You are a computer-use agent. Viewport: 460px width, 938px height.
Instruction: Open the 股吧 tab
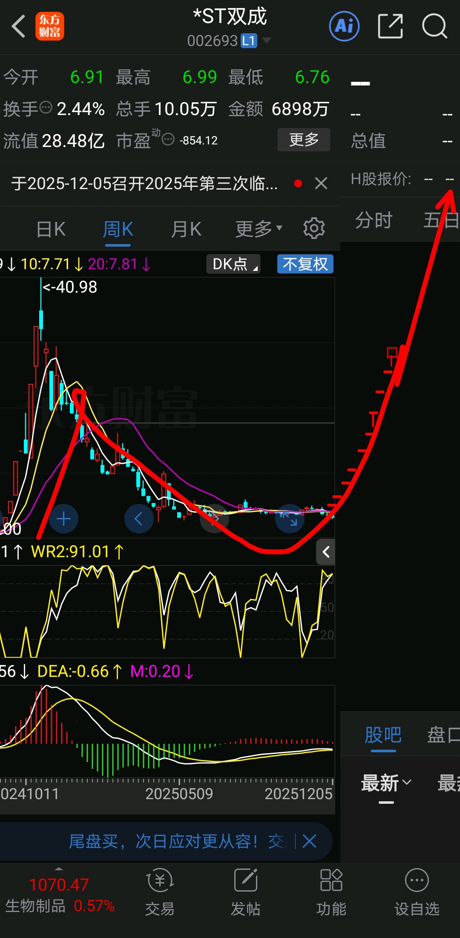click(383, 735)
